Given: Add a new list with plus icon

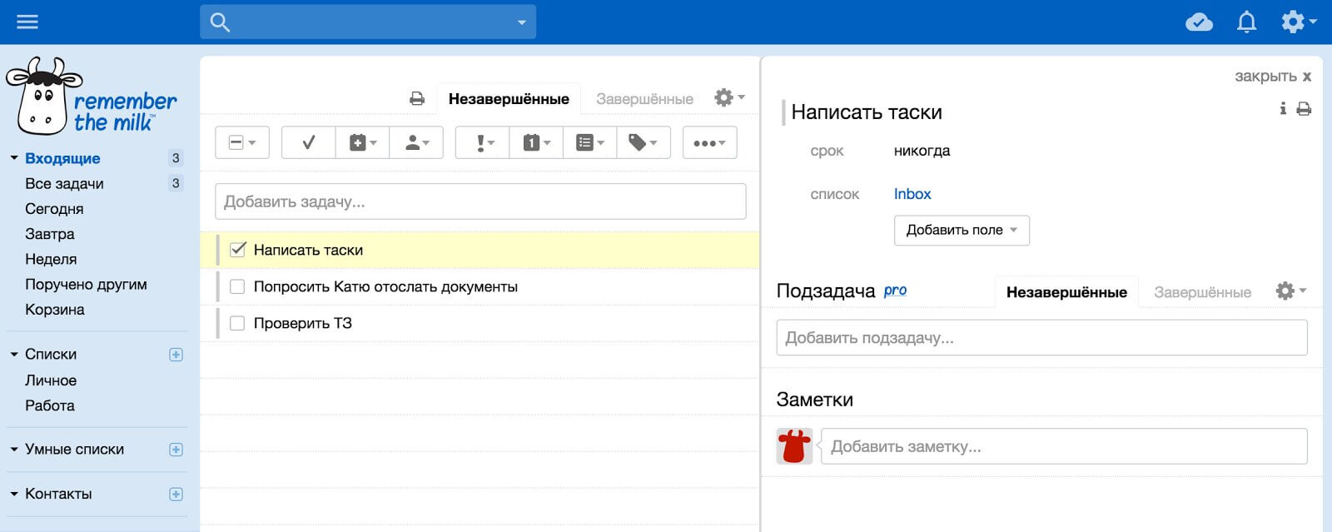Looking at the screenshot, I should point(176,355).
